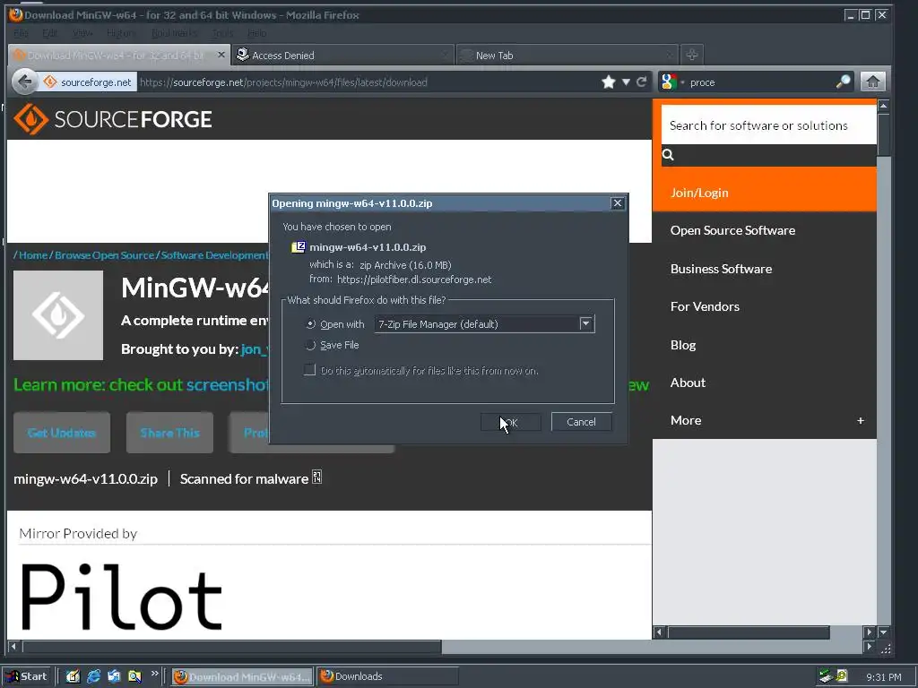Click the bookmark star in address bar

[609, 82]
